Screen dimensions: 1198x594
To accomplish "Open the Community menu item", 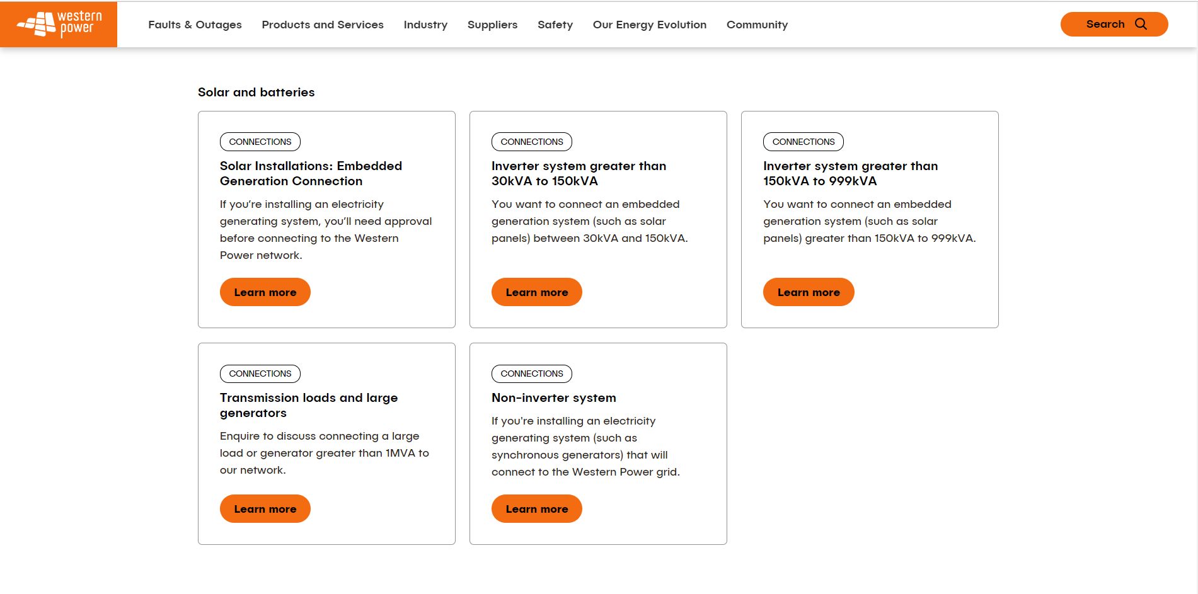I will (x=756, y=25).
